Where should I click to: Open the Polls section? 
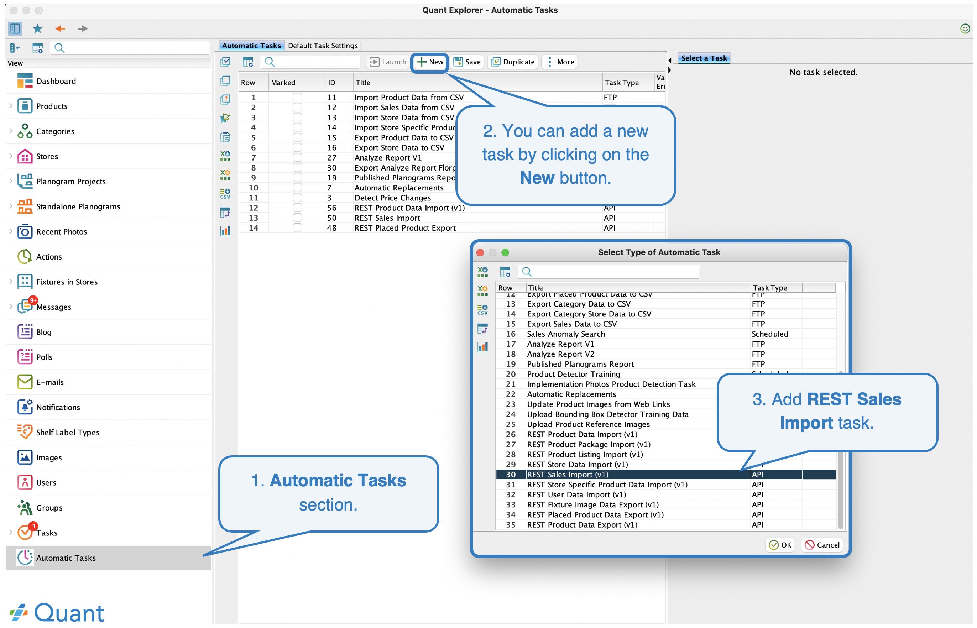(44, 357)
